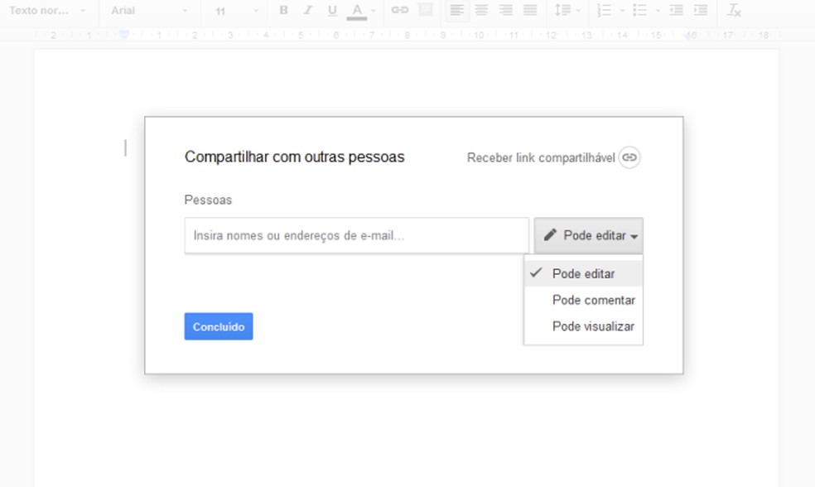The height and width of the screenshot is (487, 815).
Task: Open the line spacing dropdown
Action: pyautogui.click(x=564, y=11)
